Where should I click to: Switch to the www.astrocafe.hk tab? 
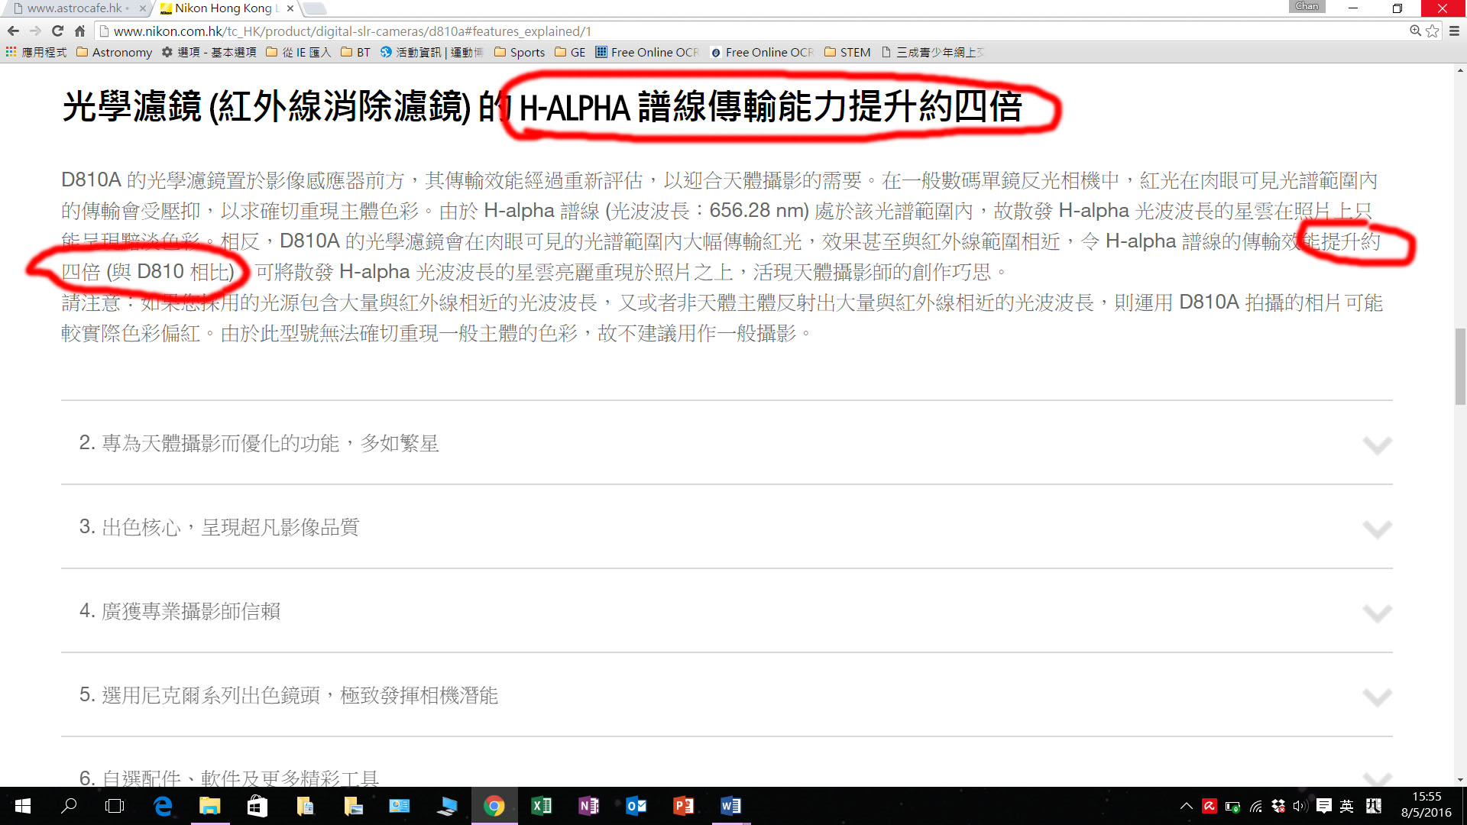(75, 8)
